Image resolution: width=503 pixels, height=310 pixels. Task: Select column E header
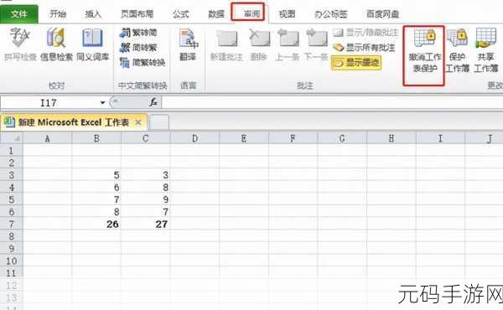(x=244, y=138)
